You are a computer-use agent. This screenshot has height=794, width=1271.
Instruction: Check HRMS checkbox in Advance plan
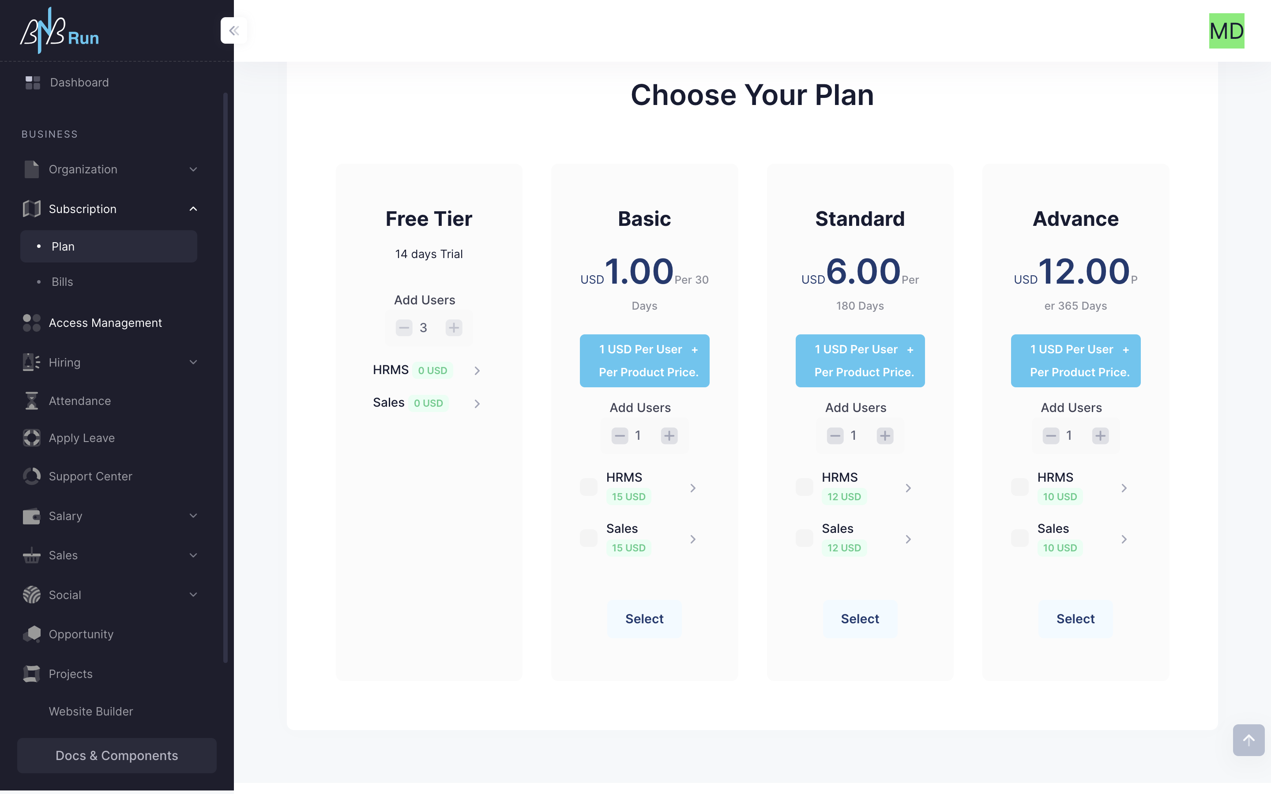click(1020, 487)
